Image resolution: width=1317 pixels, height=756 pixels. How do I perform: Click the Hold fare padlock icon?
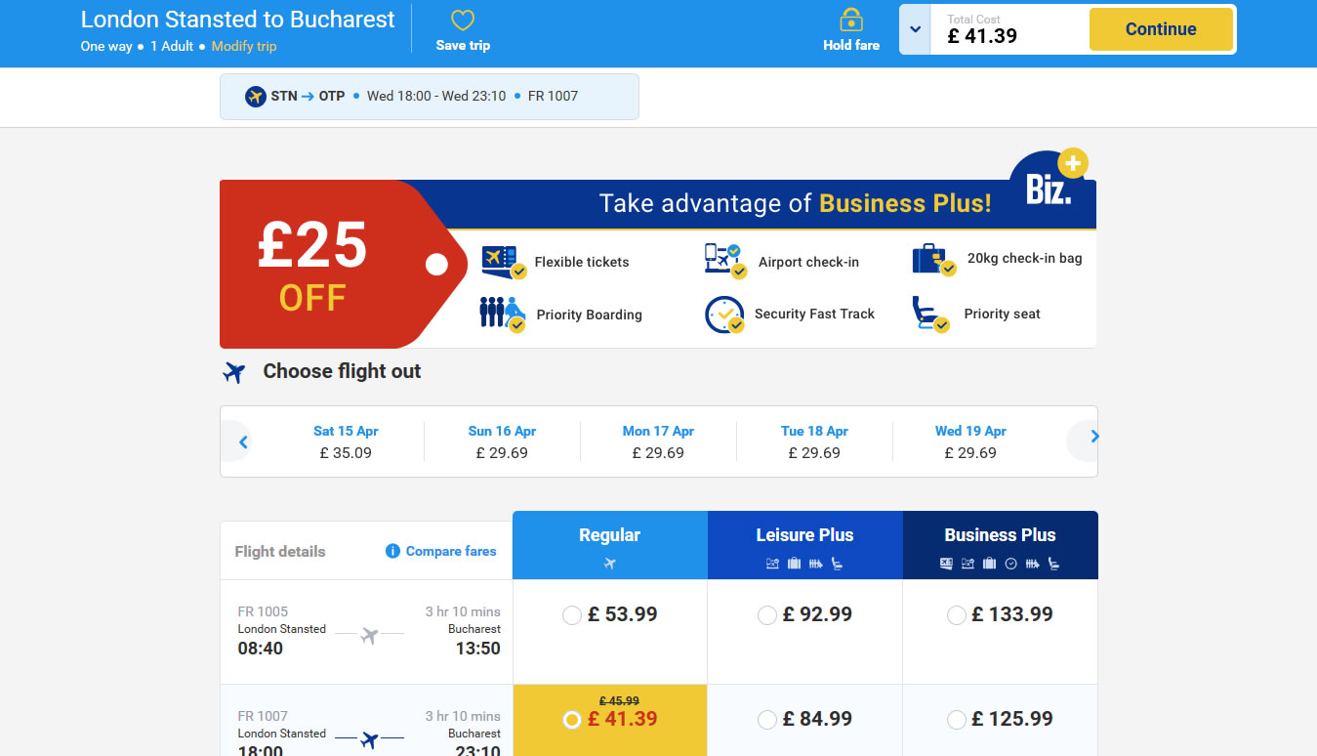(851, 21)
